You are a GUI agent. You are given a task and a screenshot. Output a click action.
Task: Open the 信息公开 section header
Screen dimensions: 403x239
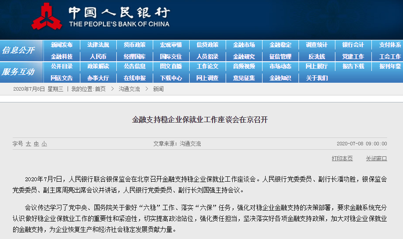click(x=18, y=50)
